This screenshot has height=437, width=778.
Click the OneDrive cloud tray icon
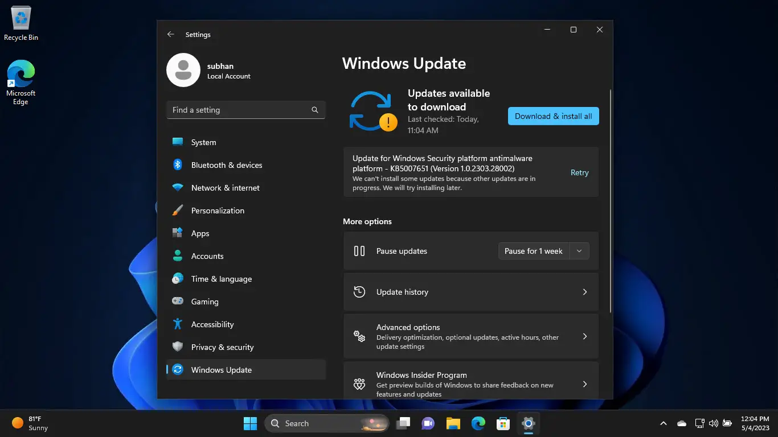point(682,423)
